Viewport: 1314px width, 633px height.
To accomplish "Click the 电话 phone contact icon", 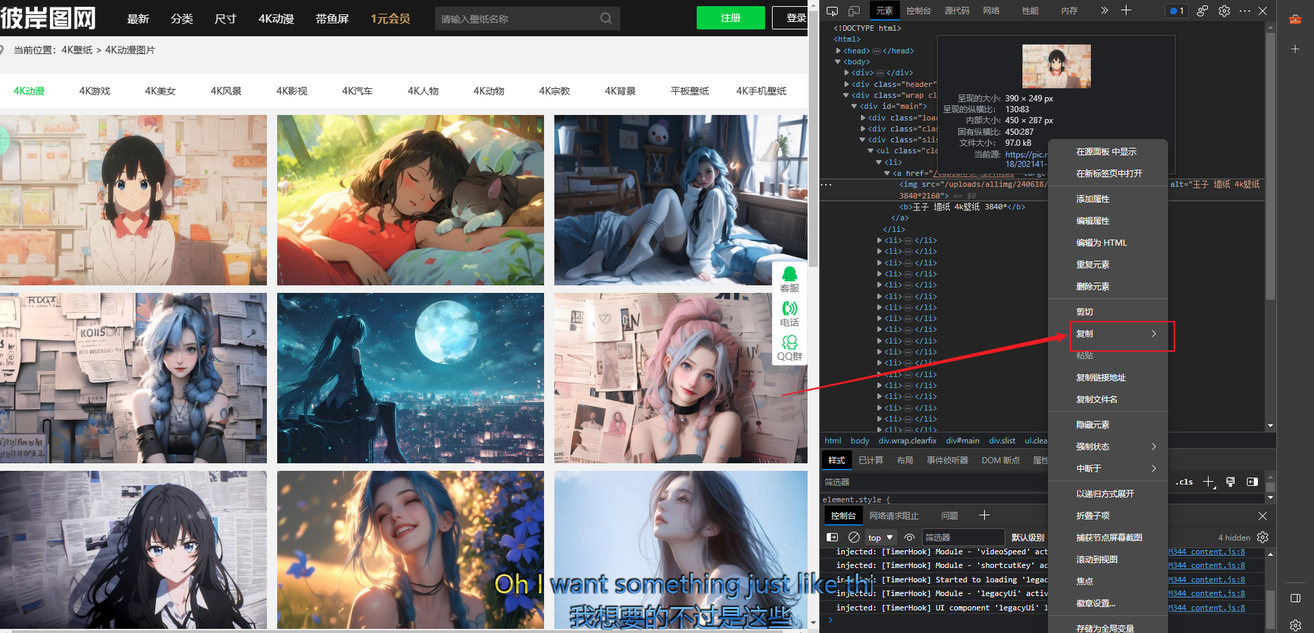I will point(789,314).
